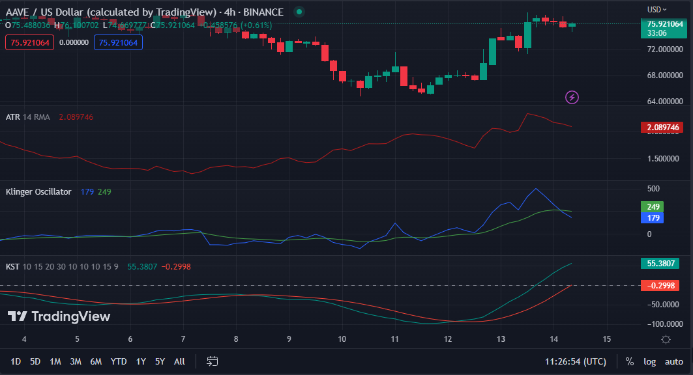
Task: Select the 5Y time range
Action: pyautogui.click(x=160, y=361)
